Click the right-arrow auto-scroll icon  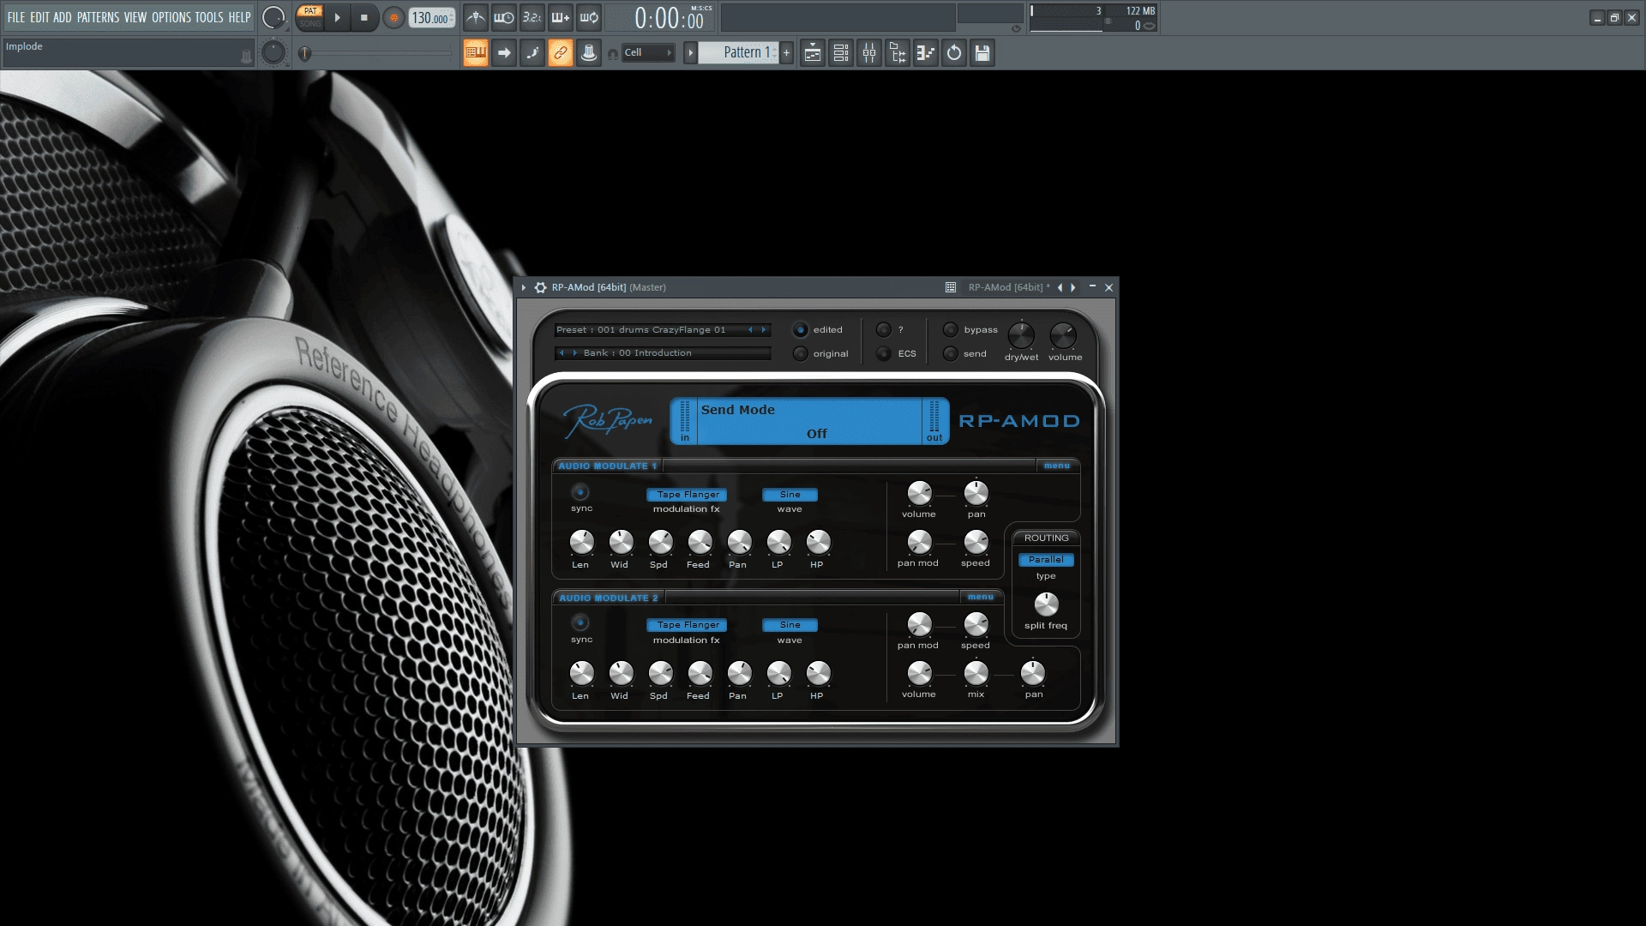pos(504,53)
